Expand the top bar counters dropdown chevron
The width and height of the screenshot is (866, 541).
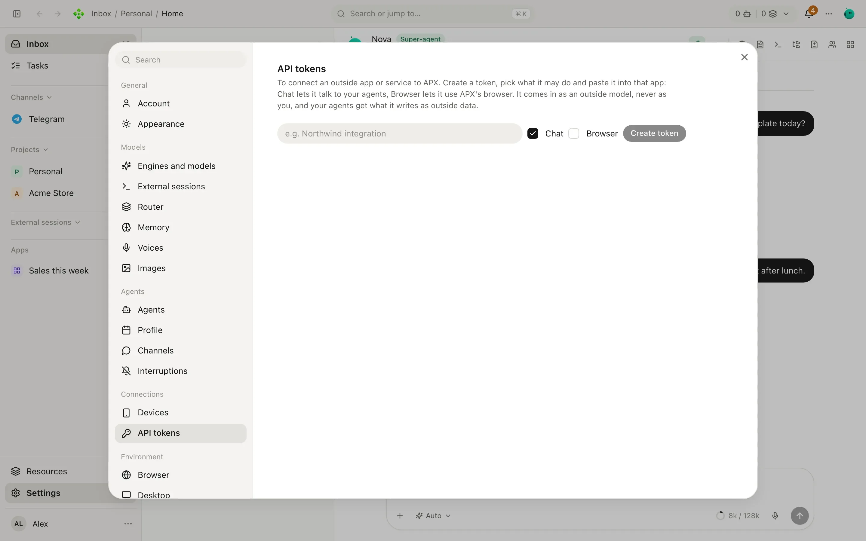(786, 14)
